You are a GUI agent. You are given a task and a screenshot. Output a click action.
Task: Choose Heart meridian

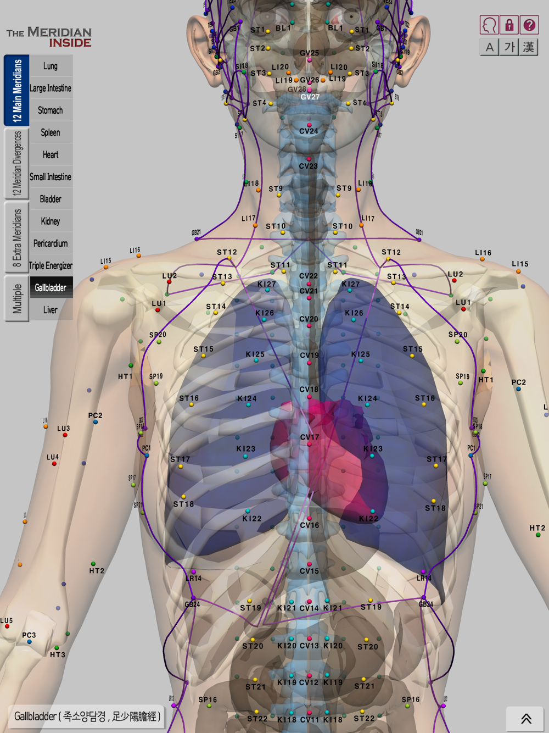click(x=51, y=154)
